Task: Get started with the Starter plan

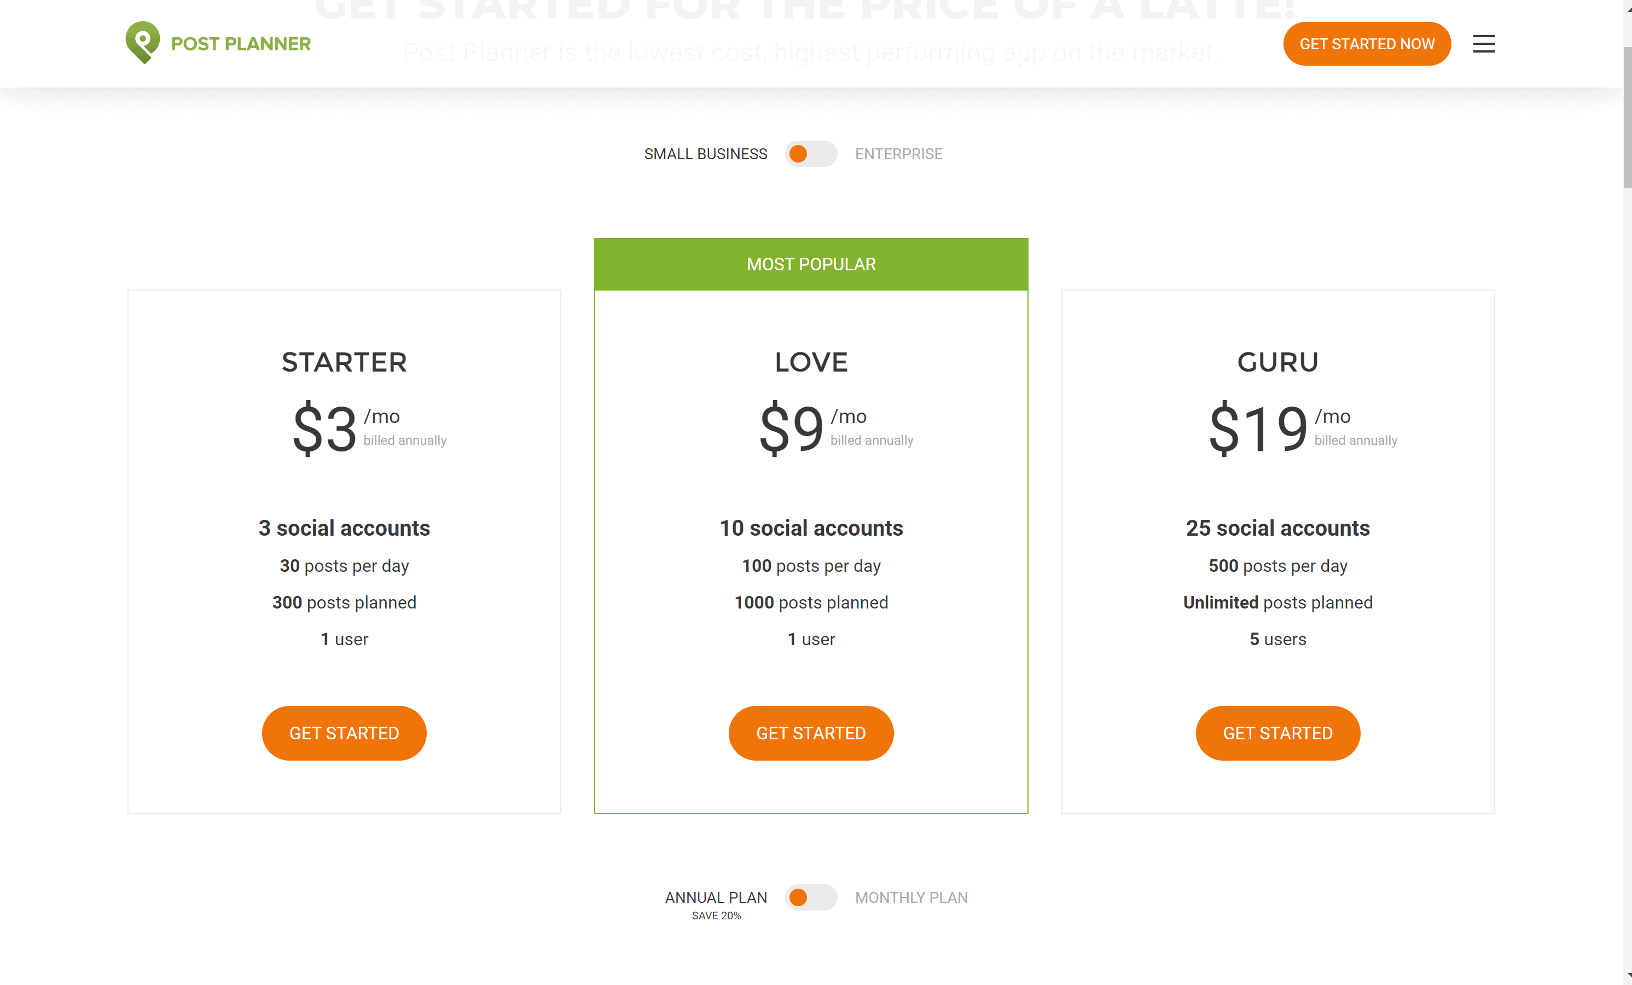Action: click(x=344, y=733)
